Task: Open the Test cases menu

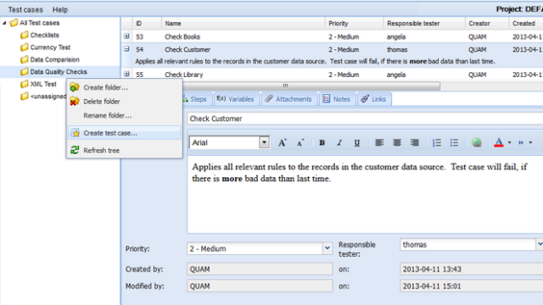Action: (25, 9)
